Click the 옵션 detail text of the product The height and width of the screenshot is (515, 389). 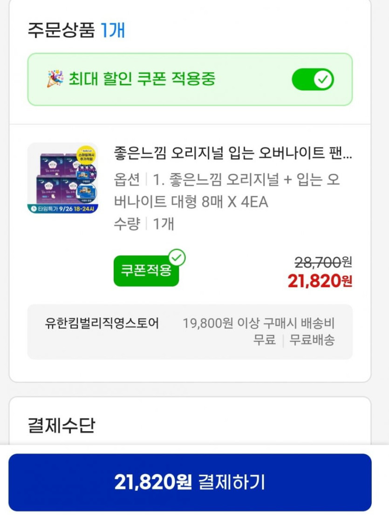pos(227,191)
